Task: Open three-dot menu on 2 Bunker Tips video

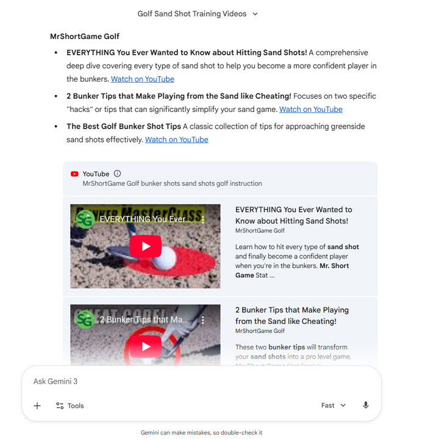Action: click(203, 320)
